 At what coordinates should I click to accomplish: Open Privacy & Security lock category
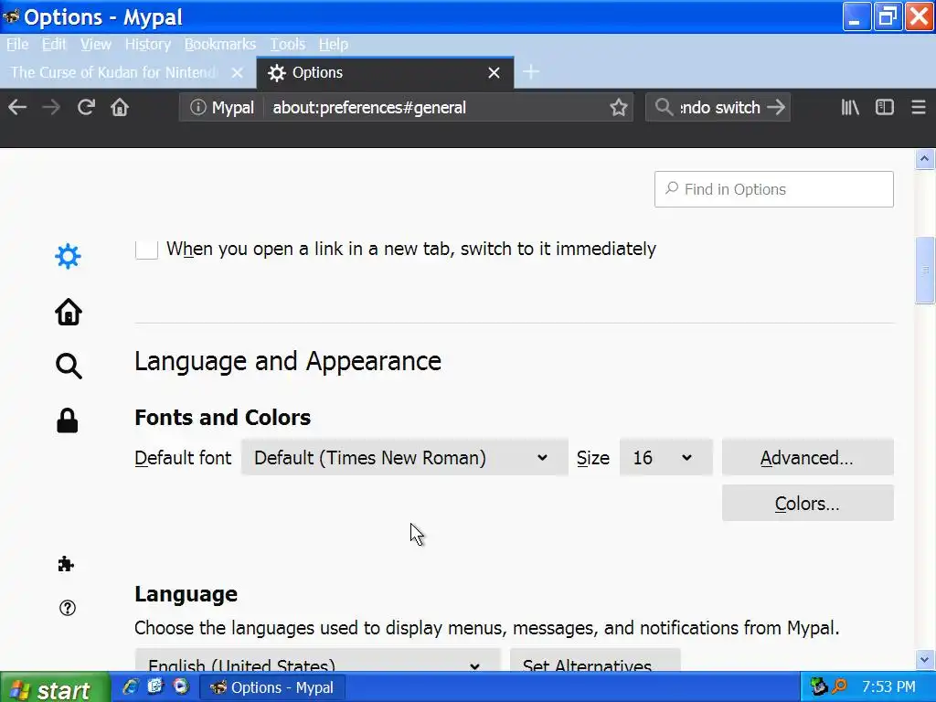click(68, 420)
